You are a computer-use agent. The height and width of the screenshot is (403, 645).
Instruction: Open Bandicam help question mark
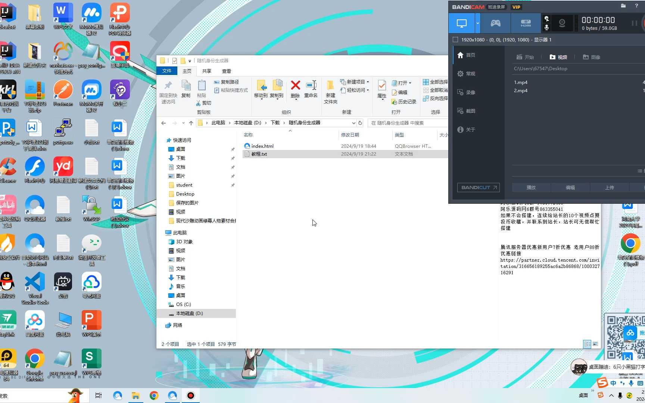[636, 6]
